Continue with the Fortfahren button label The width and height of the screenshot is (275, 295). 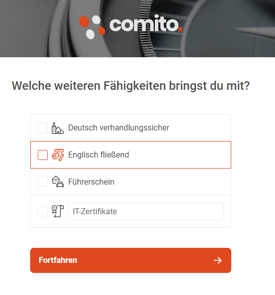[x=58, y=260]
